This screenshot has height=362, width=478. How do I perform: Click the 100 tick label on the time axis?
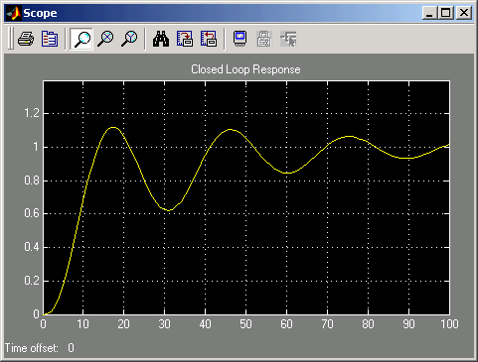click(449, 324)
